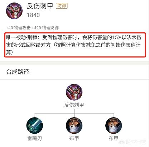The image size is (149, 147).
Task: Tap the 反伤刺甲 icon atop the synthesis tree
Action: [x=74, y=92]
